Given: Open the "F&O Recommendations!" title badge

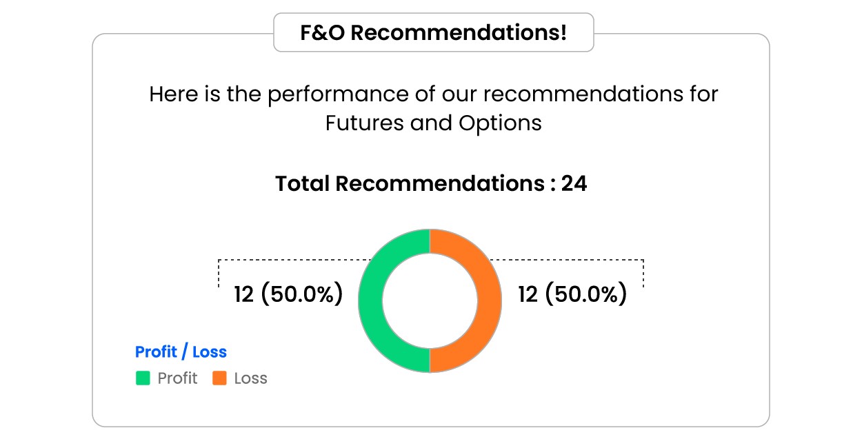Looking at the screenshot, I should 433,32.
